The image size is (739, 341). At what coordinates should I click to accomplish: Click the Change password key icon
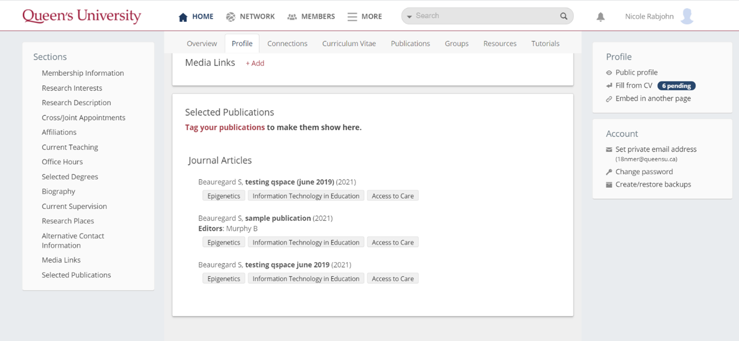point(609,172)
